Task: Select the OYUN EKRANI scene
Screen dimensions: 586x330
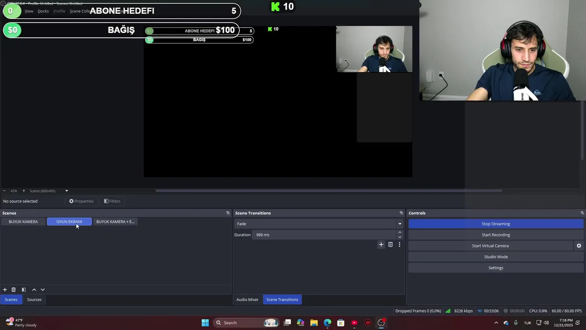Action: [69, 222]
